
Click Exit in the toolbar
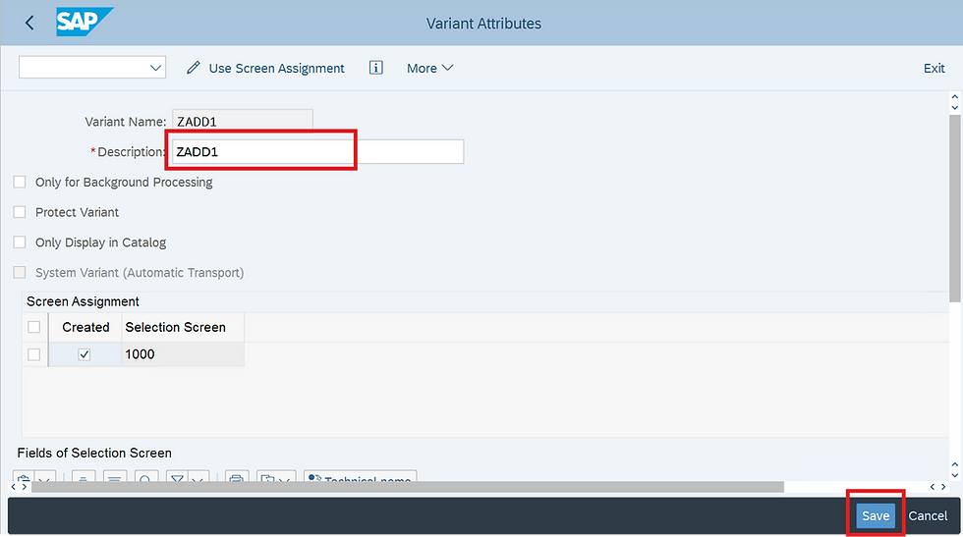[x=935, y=68]
